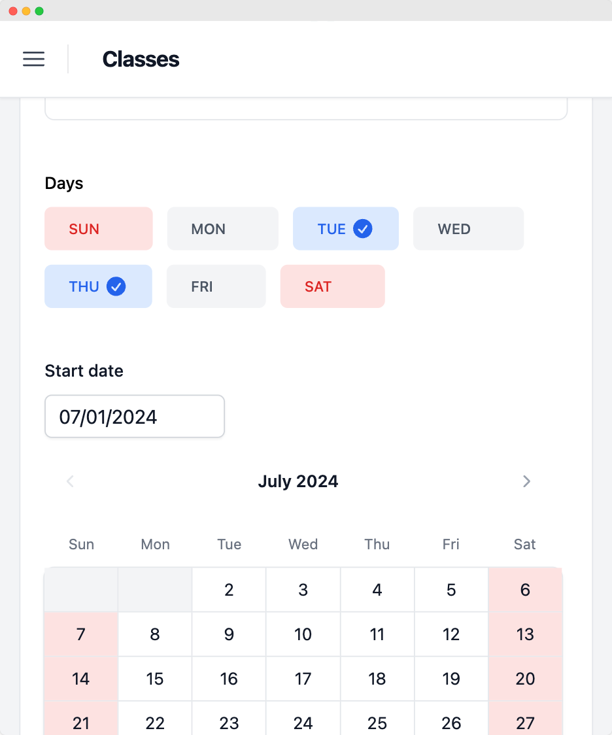Pick July 26 on the calendar

(x=451, y=722)
